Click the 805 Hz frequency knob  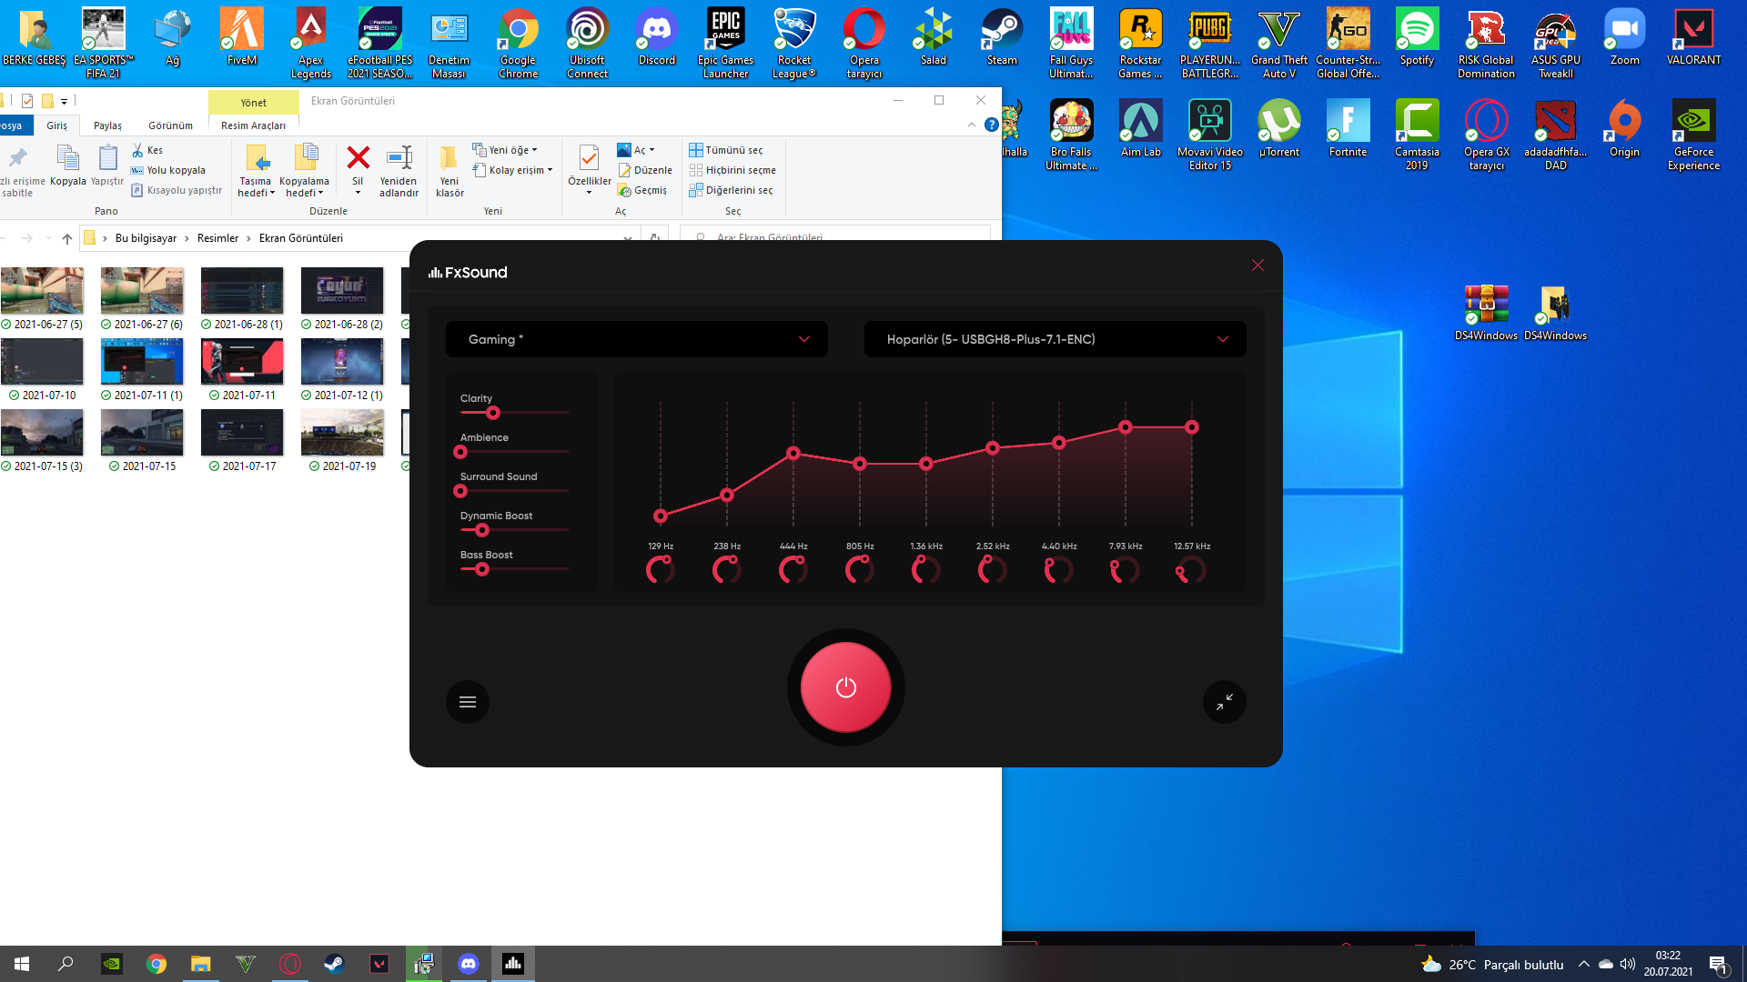click(859, 570)
